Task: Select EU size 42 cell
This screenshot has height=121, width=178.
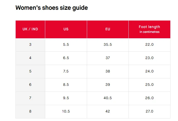Action: coord(108,112)
